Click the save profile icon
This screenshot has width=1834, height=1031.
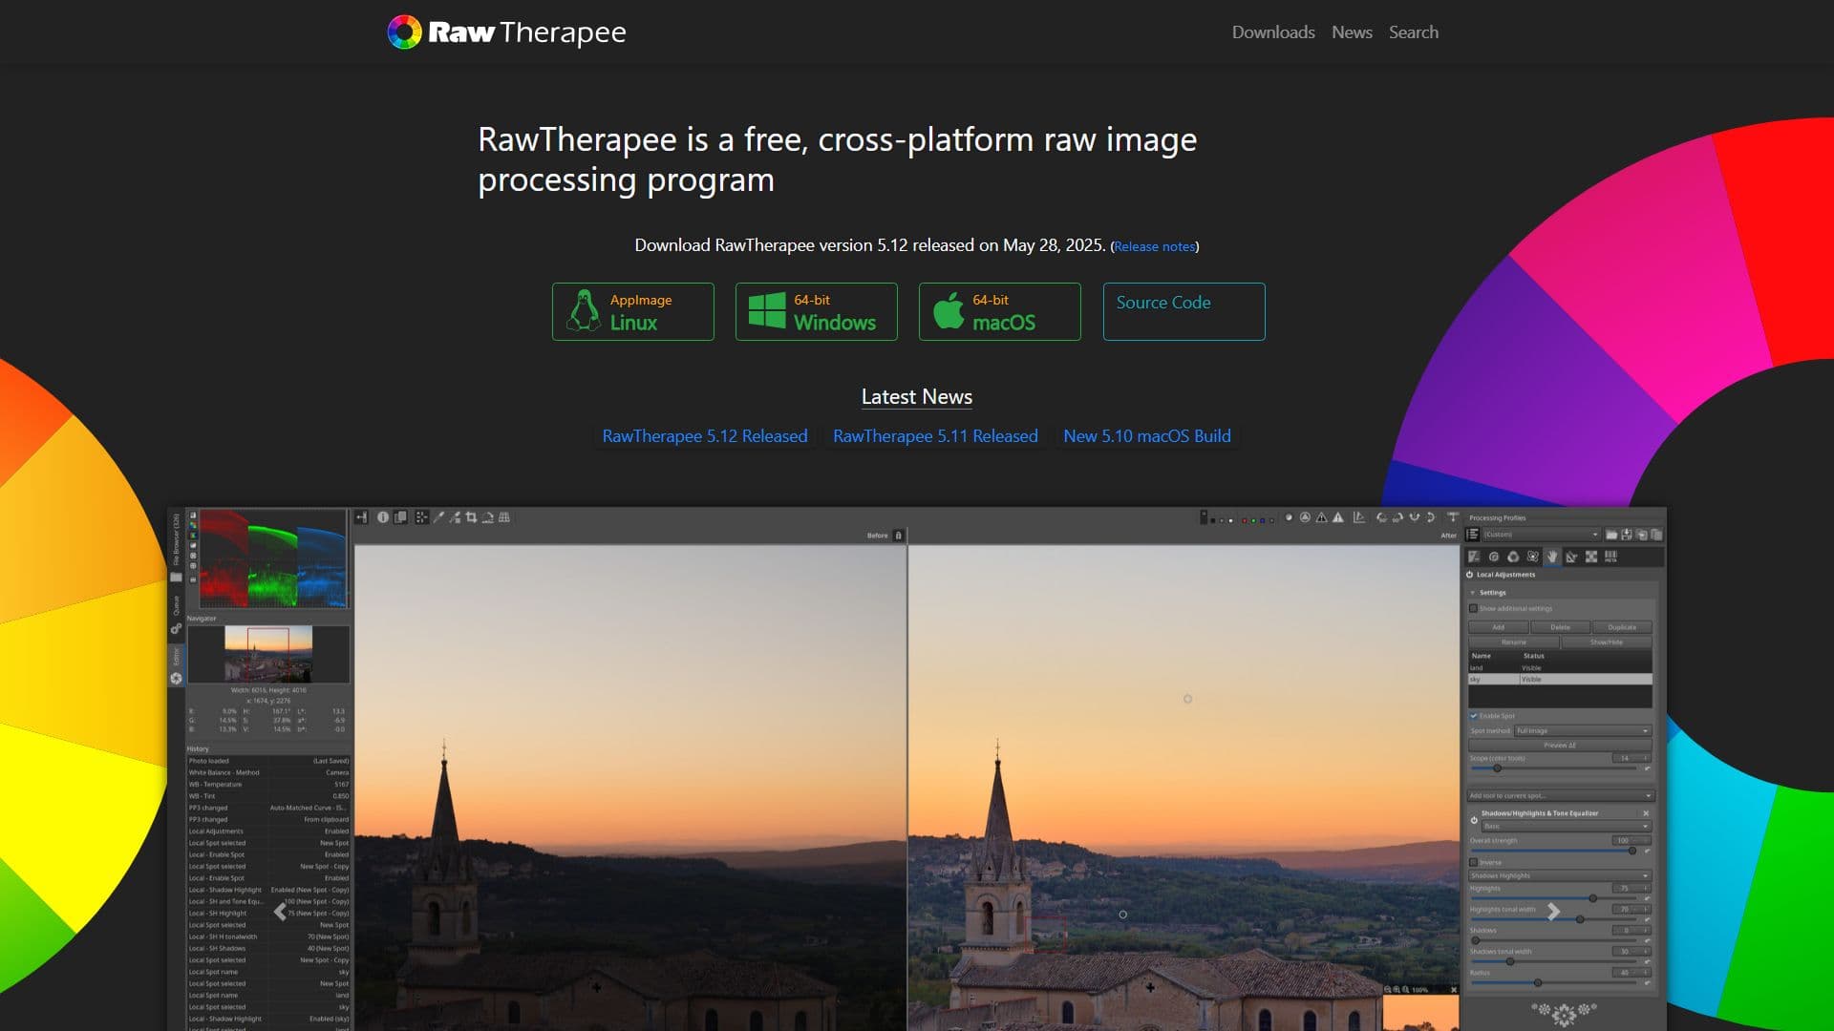tap(1627, 535)
